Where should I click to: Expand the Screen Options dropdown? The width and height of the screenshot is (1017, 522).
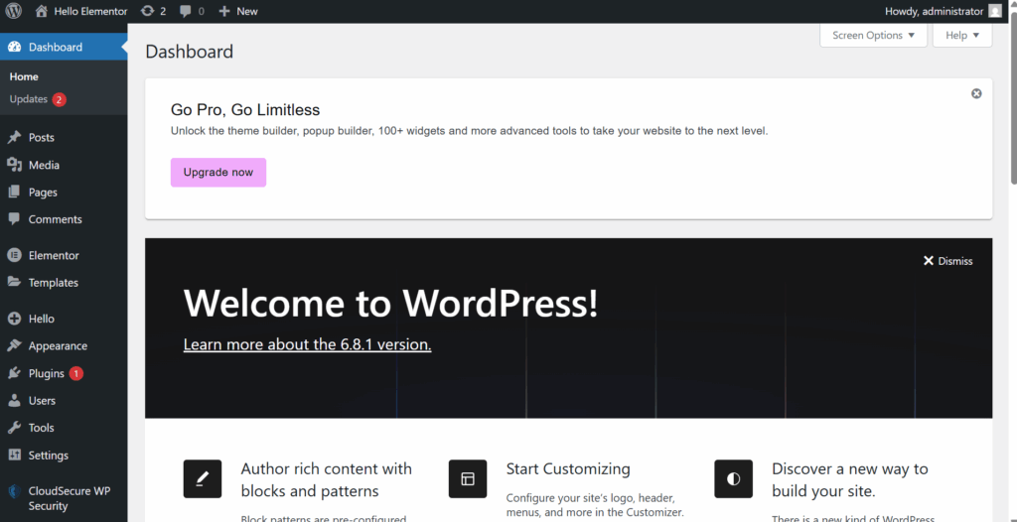pyautogui.click(x=873, y=36)
